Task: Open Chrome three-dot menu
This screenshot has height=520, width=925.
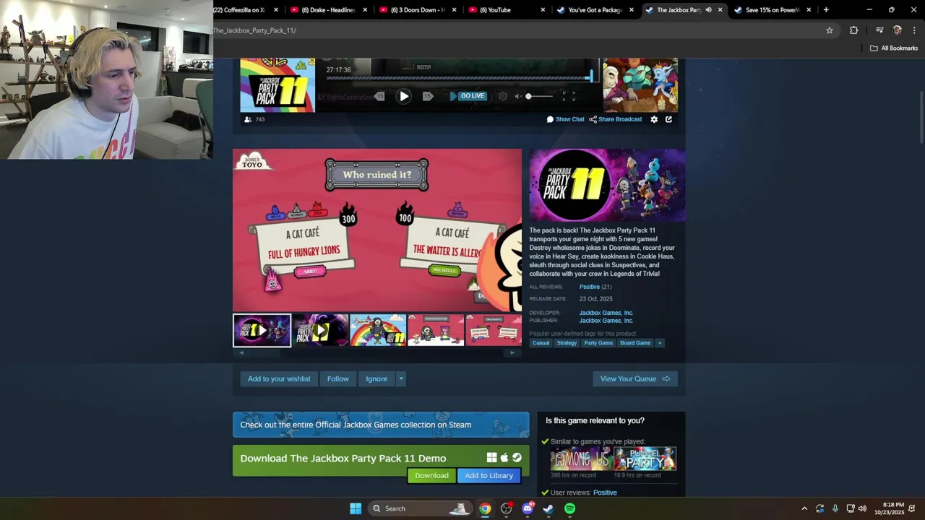Action: [914, 30]
